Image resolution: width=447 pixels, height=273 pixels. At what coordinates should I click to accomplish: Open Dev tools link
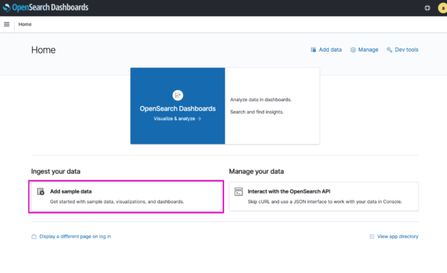point(406,50)
